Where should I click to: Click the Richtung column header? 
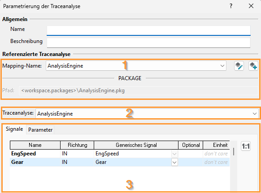[x=77, y=145]
